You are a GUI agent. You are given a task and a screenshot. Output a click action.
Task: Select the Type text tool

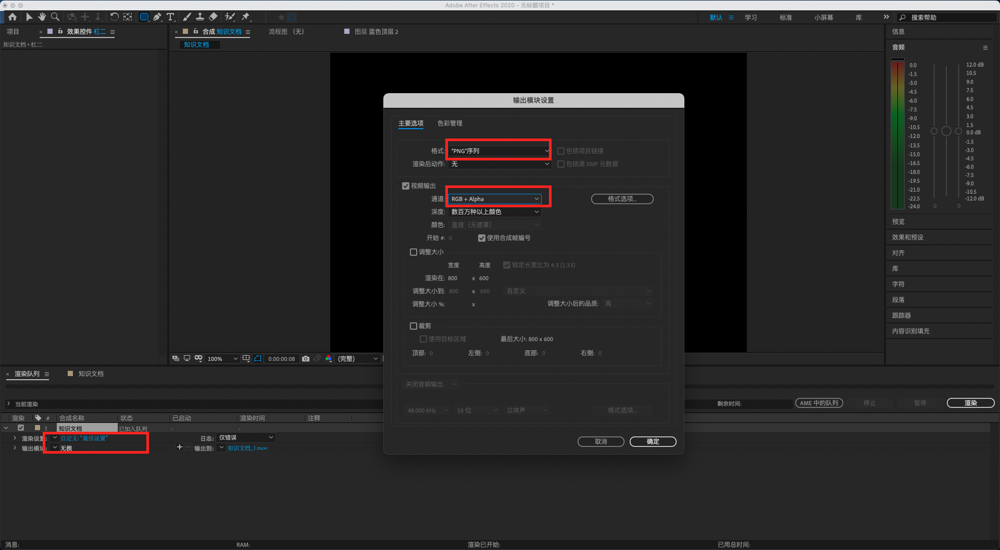pos(170,17)
